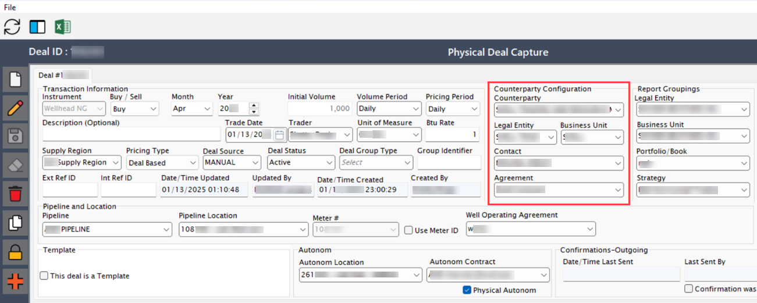The width and height of the screenshot is (757, 303).
Task: Export to Excel using the green icon
Action: 63,27
